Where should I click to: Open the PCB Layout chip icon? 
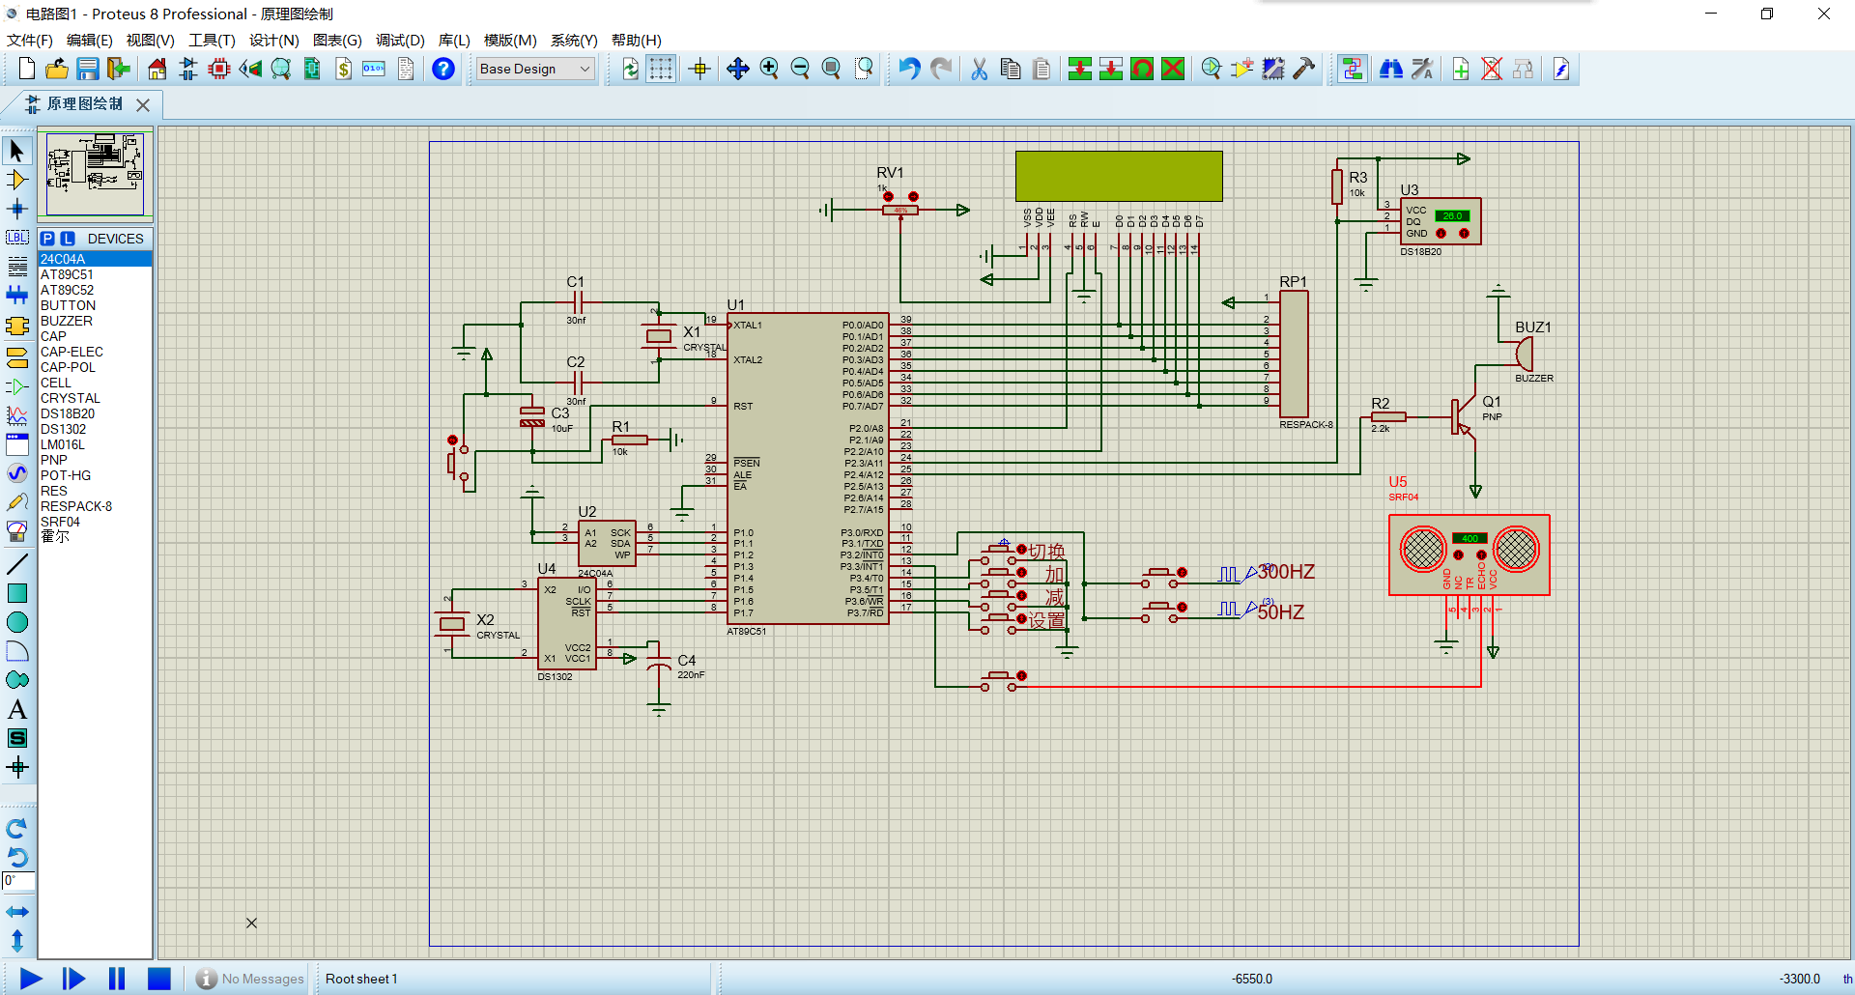point(219,69)
